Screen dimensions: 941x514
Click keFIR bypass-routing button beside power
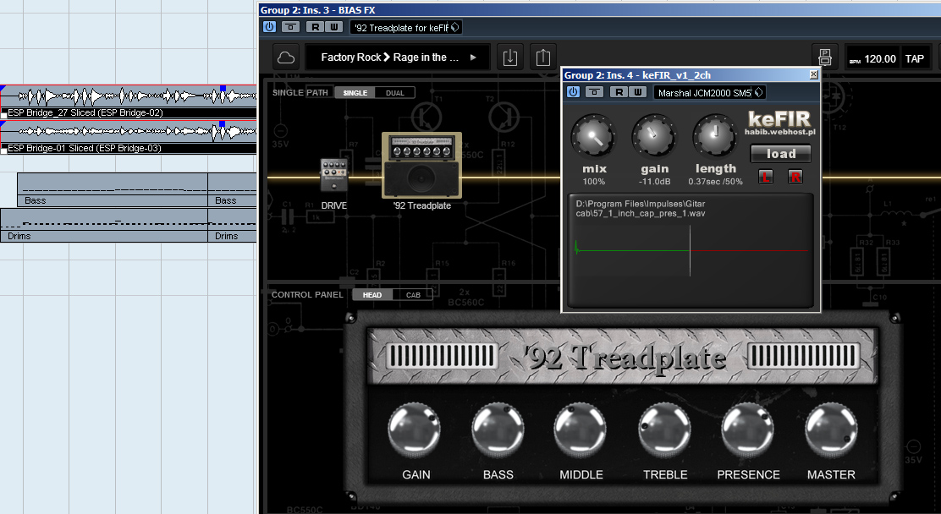click(x=594, y=92)
